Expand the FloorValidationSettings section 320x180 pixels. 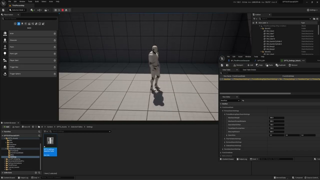tap(225, 139)
